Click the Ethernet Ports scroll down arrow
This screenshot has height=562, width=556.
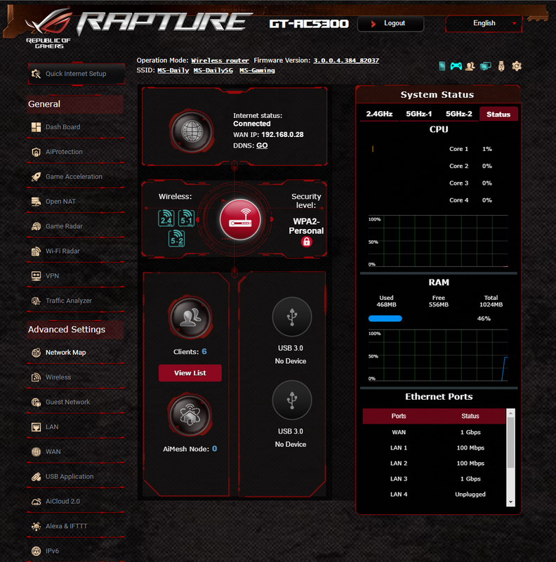511,502
